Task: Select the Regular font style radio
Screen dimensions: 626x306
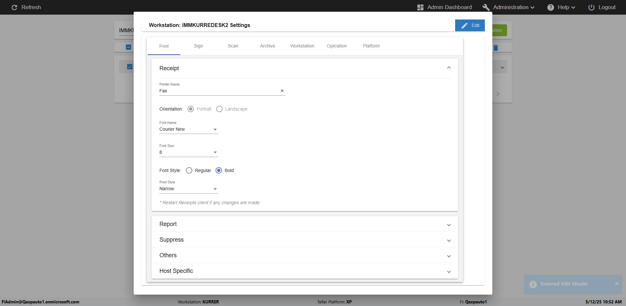Action: point(189,170)
